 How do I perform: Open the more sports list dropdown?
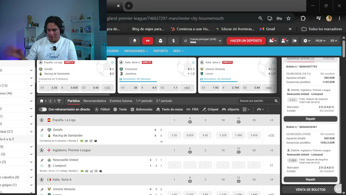(246, 109)
